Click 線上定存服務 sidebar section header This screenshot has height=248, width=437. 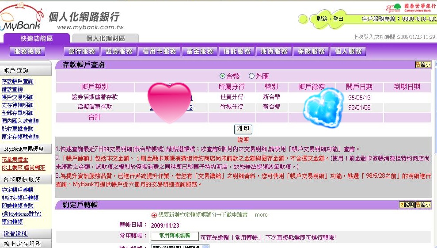22,244
